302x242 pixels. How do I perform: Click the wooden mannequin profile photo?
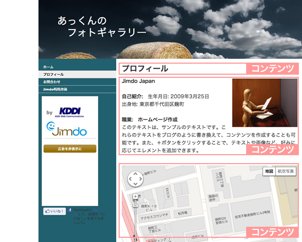265,103
